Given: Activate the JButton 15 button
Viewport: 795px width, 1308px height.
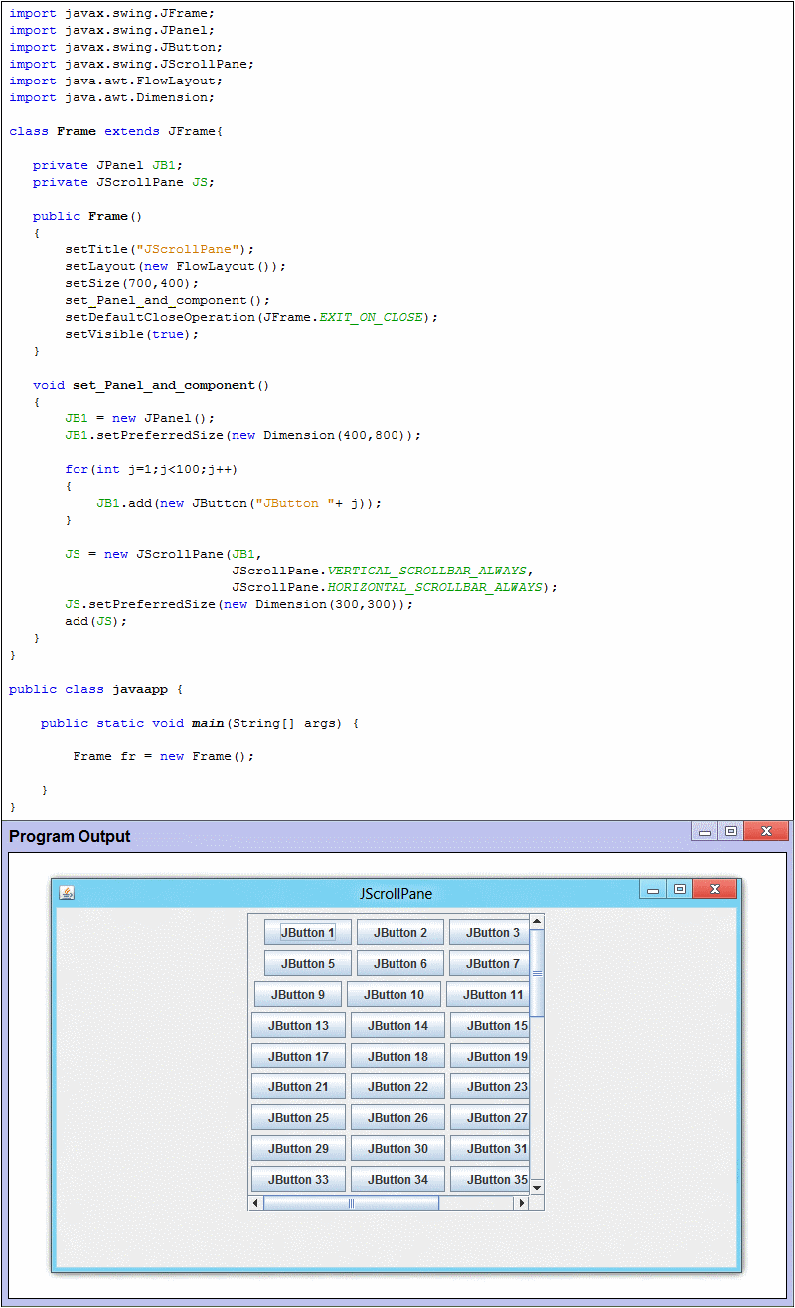Looking at the screenshot, I should pos(490,1026).
